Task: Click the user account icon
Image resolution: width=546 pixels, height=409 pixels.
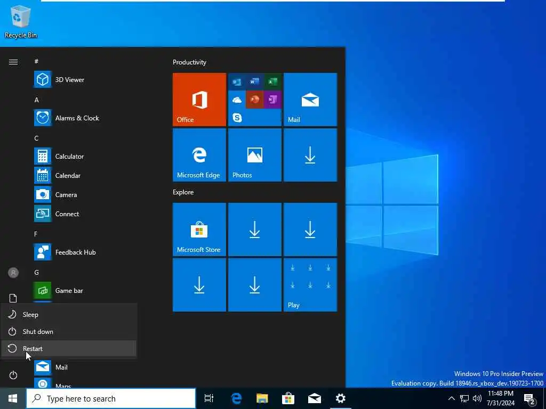Action: [13, 273]
